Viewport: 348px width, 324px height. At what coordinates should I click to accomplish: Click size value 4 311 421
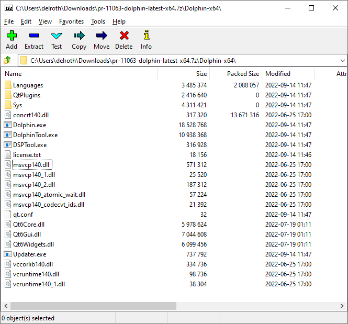coord(194,105)
